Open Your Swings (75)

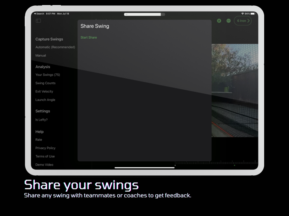tap(48, 75)
